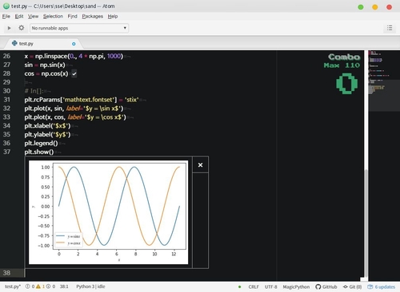Select MagicPython grammar in status bar

point(296,286)
